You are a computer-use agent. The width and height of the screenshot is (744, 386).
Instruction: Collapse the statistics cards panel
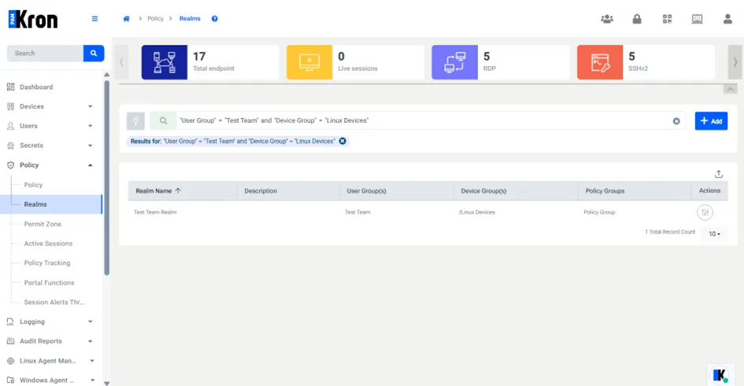[x=731, y=89]
